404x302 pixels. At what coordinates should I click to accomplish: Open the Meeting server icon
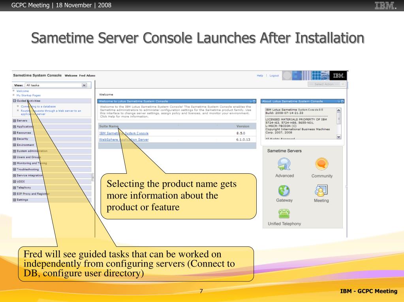pyautogui.click(x=321, y=191)
